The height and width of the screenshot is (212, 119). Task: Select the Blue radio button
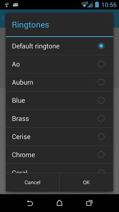tap(101, 100)
